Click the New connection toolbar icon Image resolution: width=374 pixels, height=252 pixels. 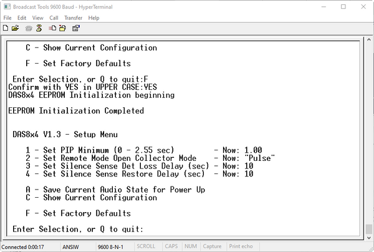[x=5, y=28]
